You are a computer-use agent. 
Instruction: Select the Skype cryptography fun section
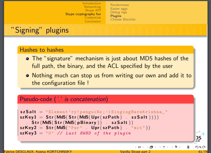point(83,14)
